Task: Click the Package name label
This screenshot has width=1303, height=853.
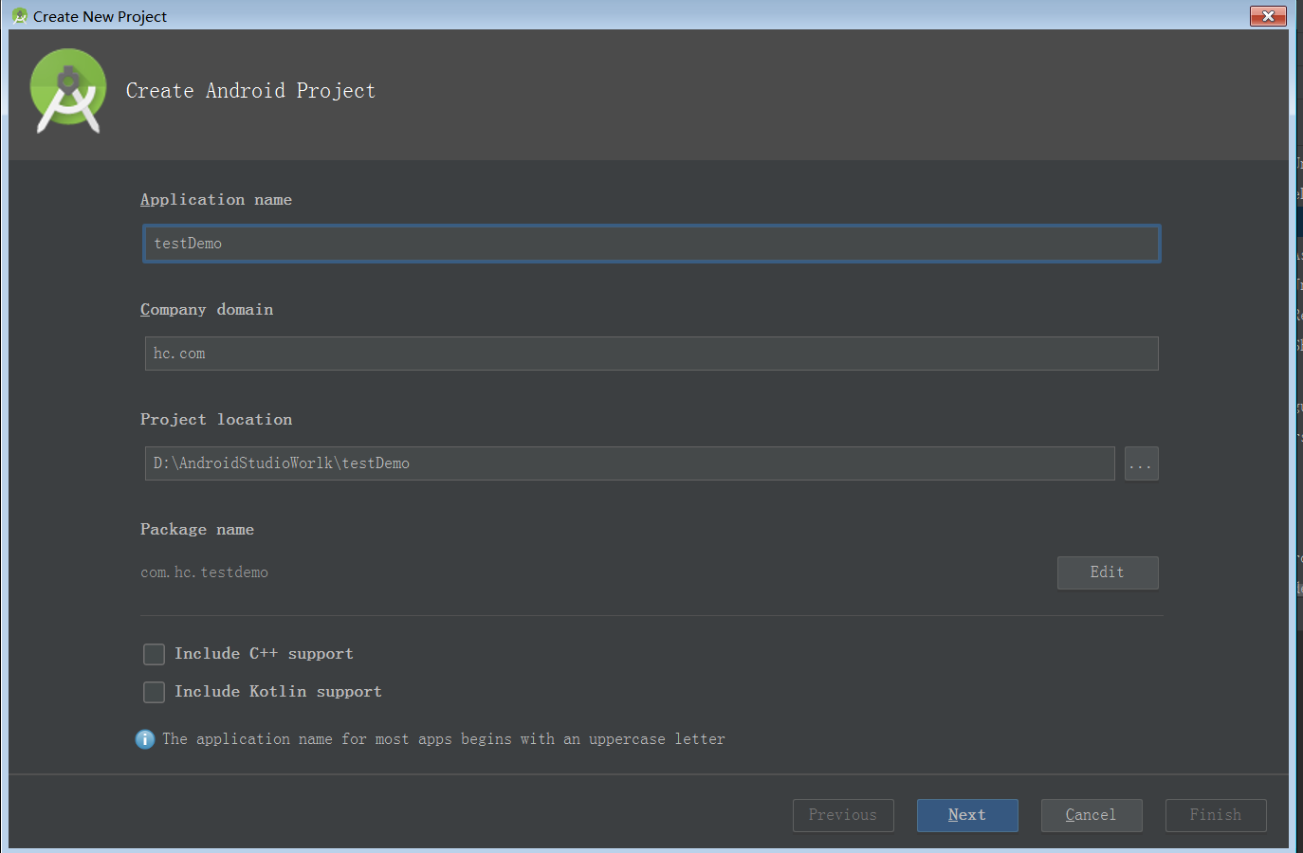Action: [x=197, y=530]
